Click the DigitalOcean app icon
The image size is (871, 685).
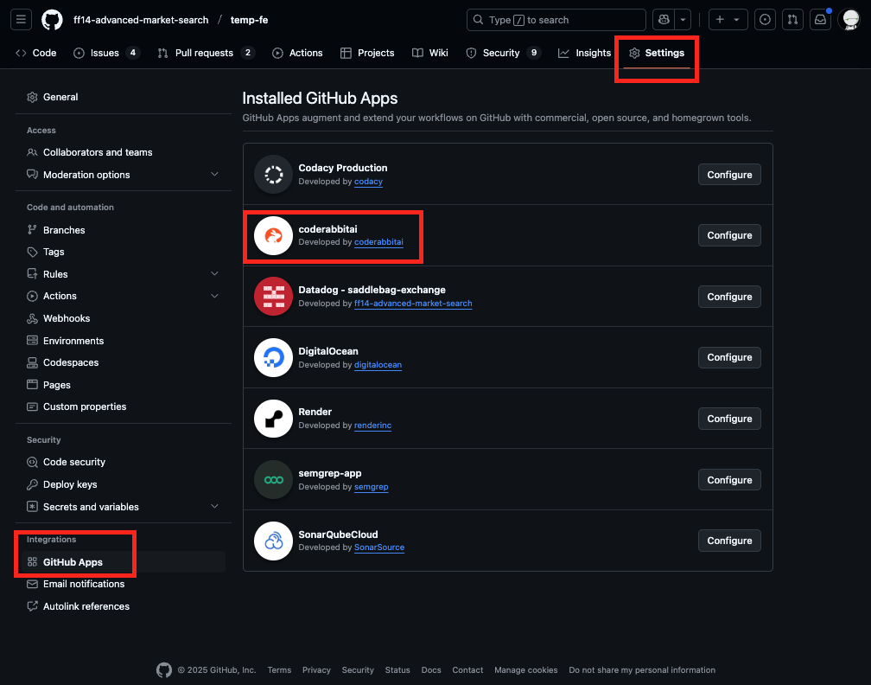(x=273, y=357)
